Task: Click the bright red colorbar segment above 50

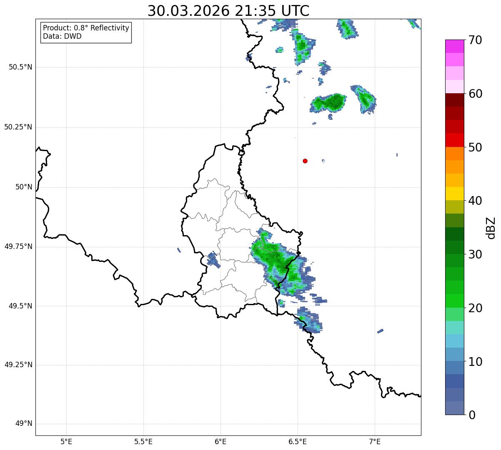Action: point(455,140)
